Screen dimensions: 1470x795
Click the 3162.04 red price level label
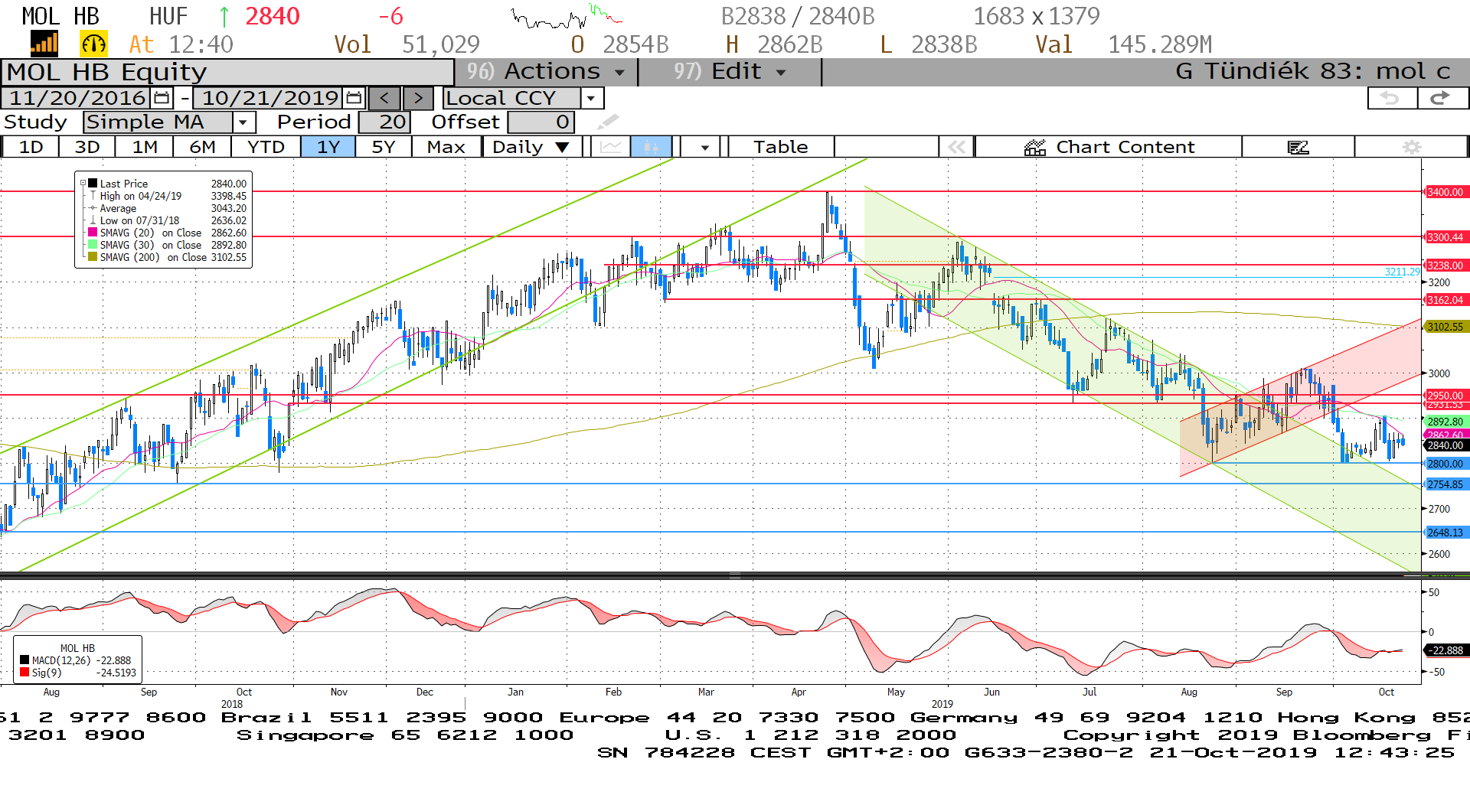pyautogui.click(x=1445, y=300)
